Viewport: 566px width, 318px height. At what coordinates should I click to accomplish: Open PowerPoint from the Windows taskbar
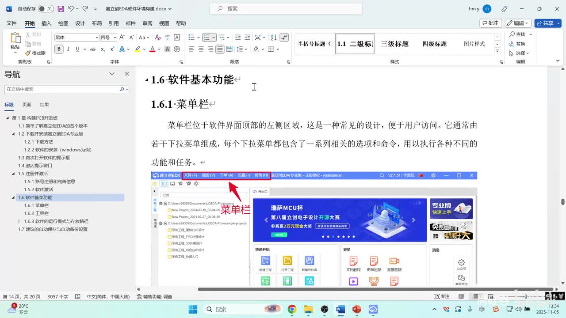(x=356, y=309)
